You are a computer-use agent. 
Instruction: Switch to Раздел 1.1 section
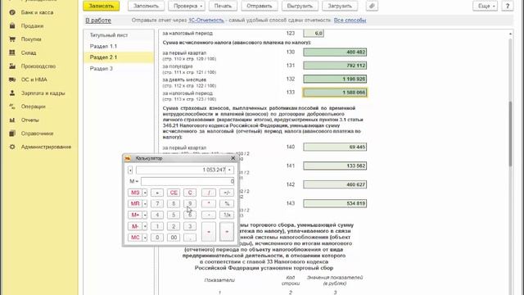pos(119,46)
